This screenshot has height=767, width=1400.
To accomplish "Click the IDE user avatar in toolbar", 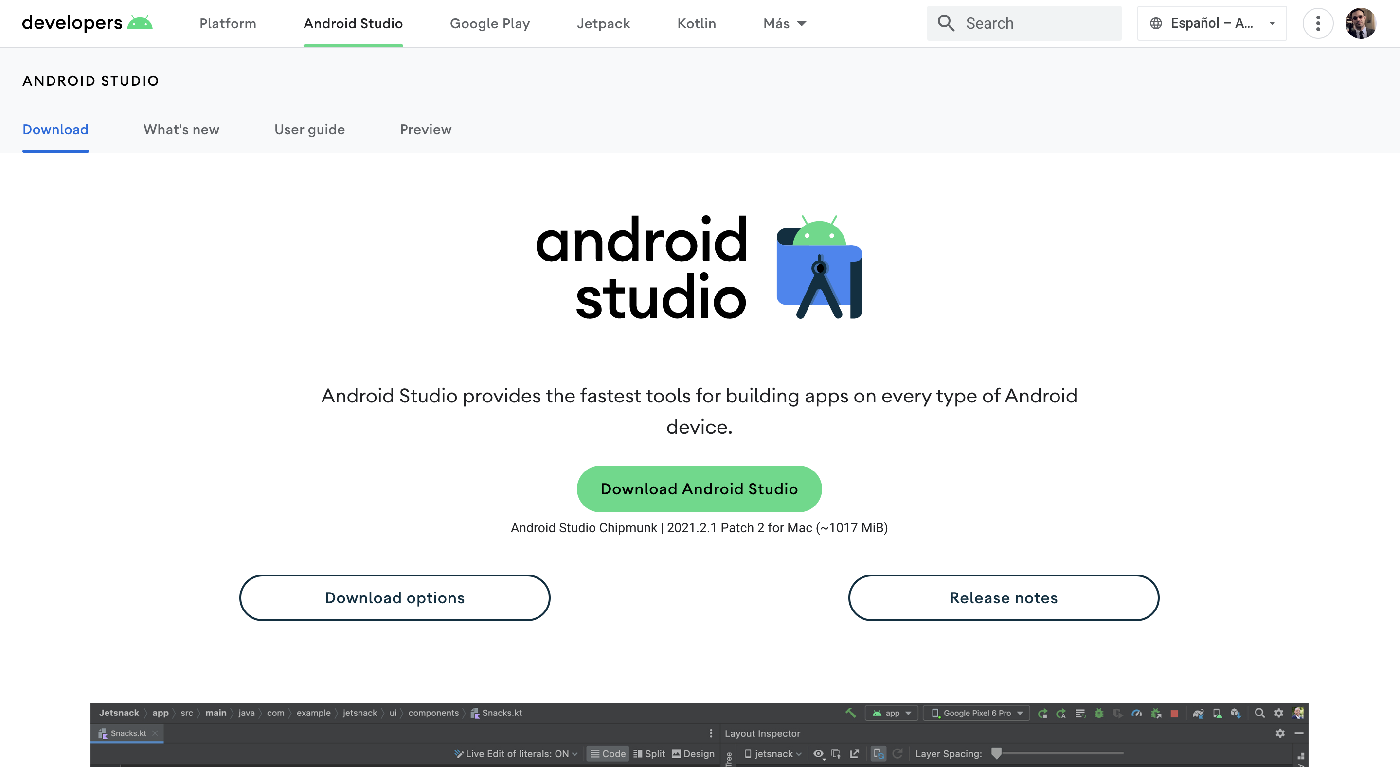I will click(x=1298, y=713).
